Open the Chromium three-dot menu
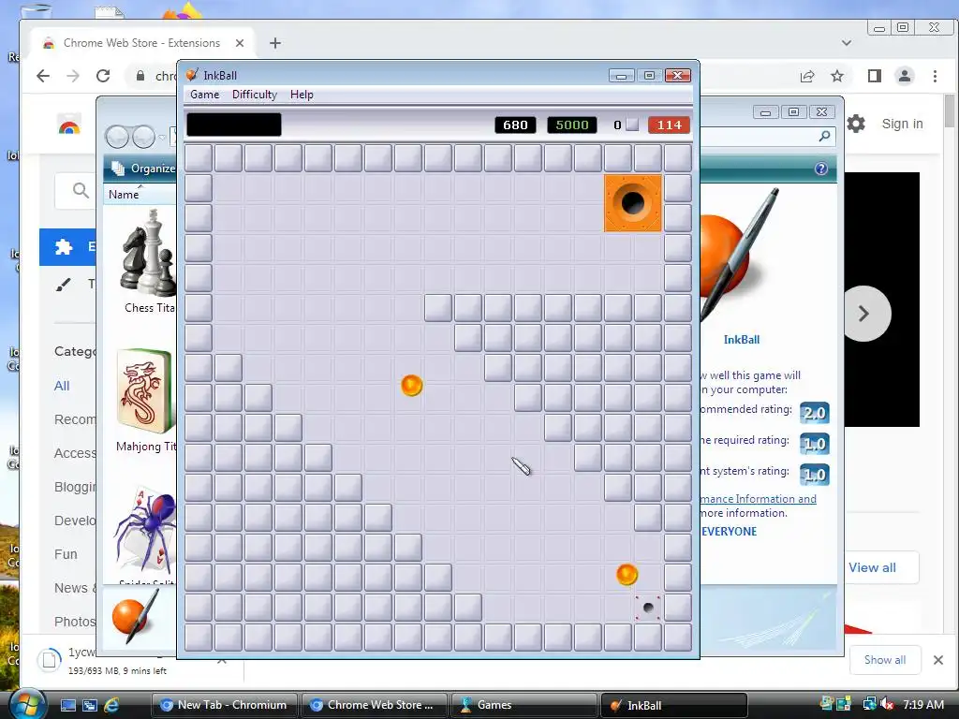 click(935, 76)
